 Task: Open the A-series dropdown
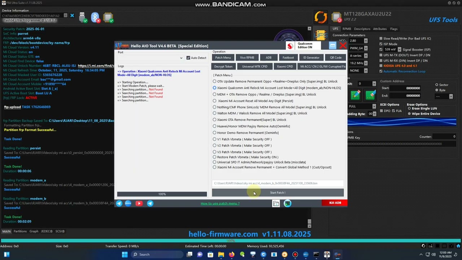click(x=366, y=56)
